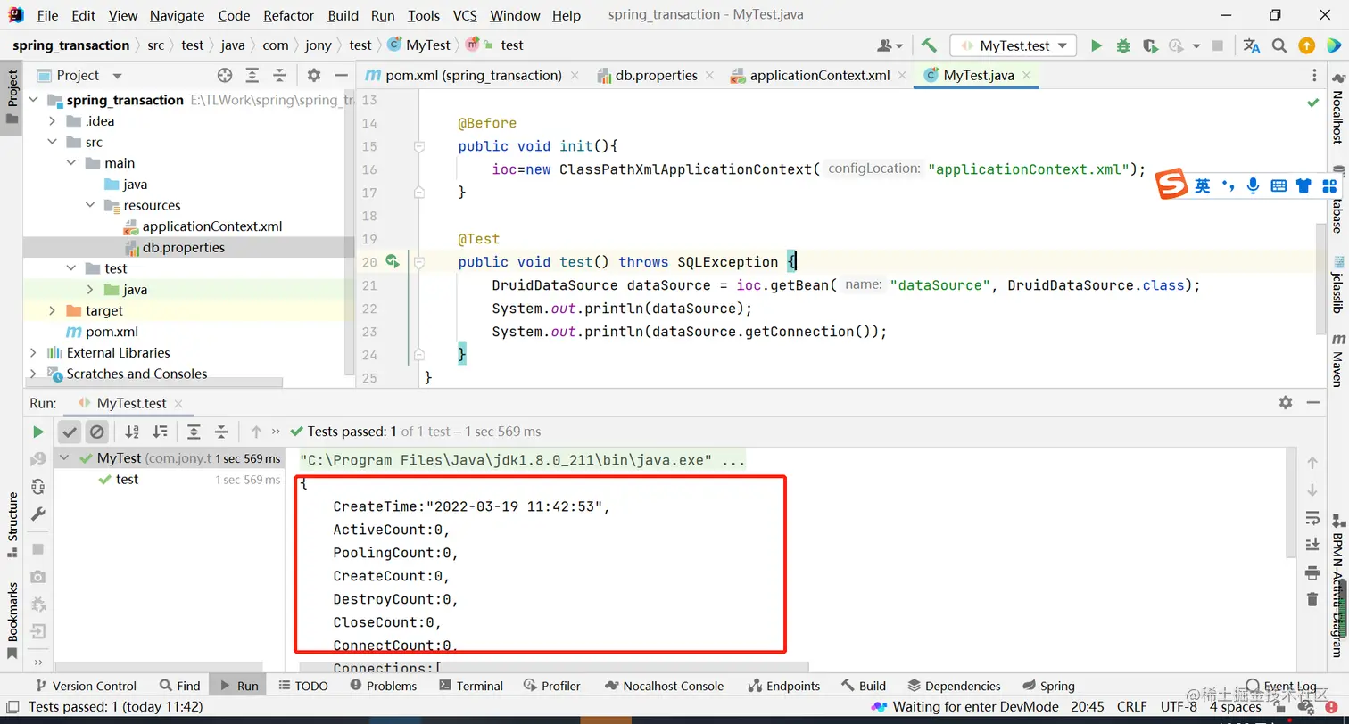Collapse the MyTest node in test results

click(65, 458)
